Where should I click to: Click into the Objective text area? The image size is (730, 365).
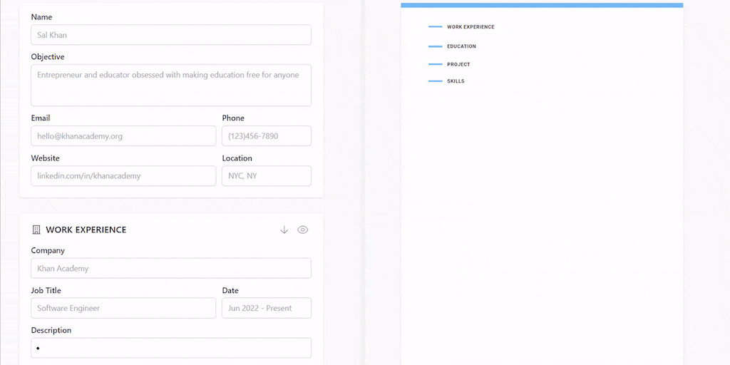[x=171, y=85]
